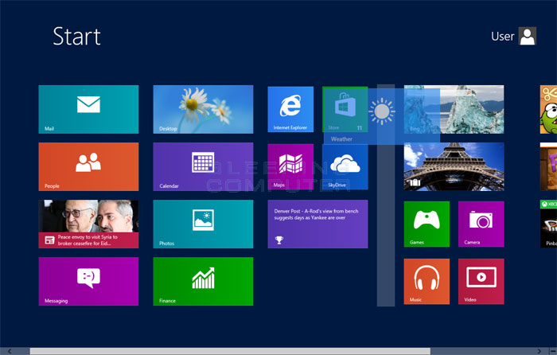Read the Denver Post A-Rod sports story
The image size is (557, 355).
pos(317,224)
